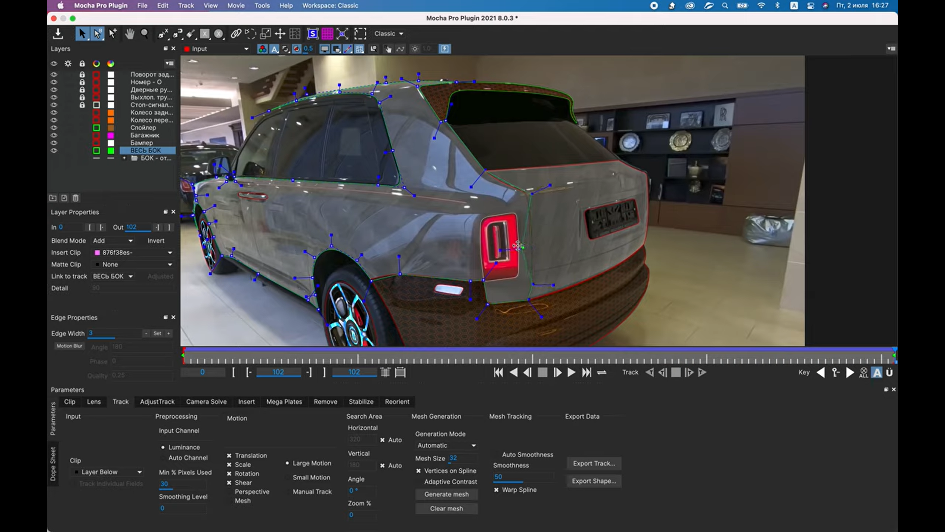Open the Input view clip dropdown
The width and height of the screenshot is (945, 532).
[x=217, y=49]
